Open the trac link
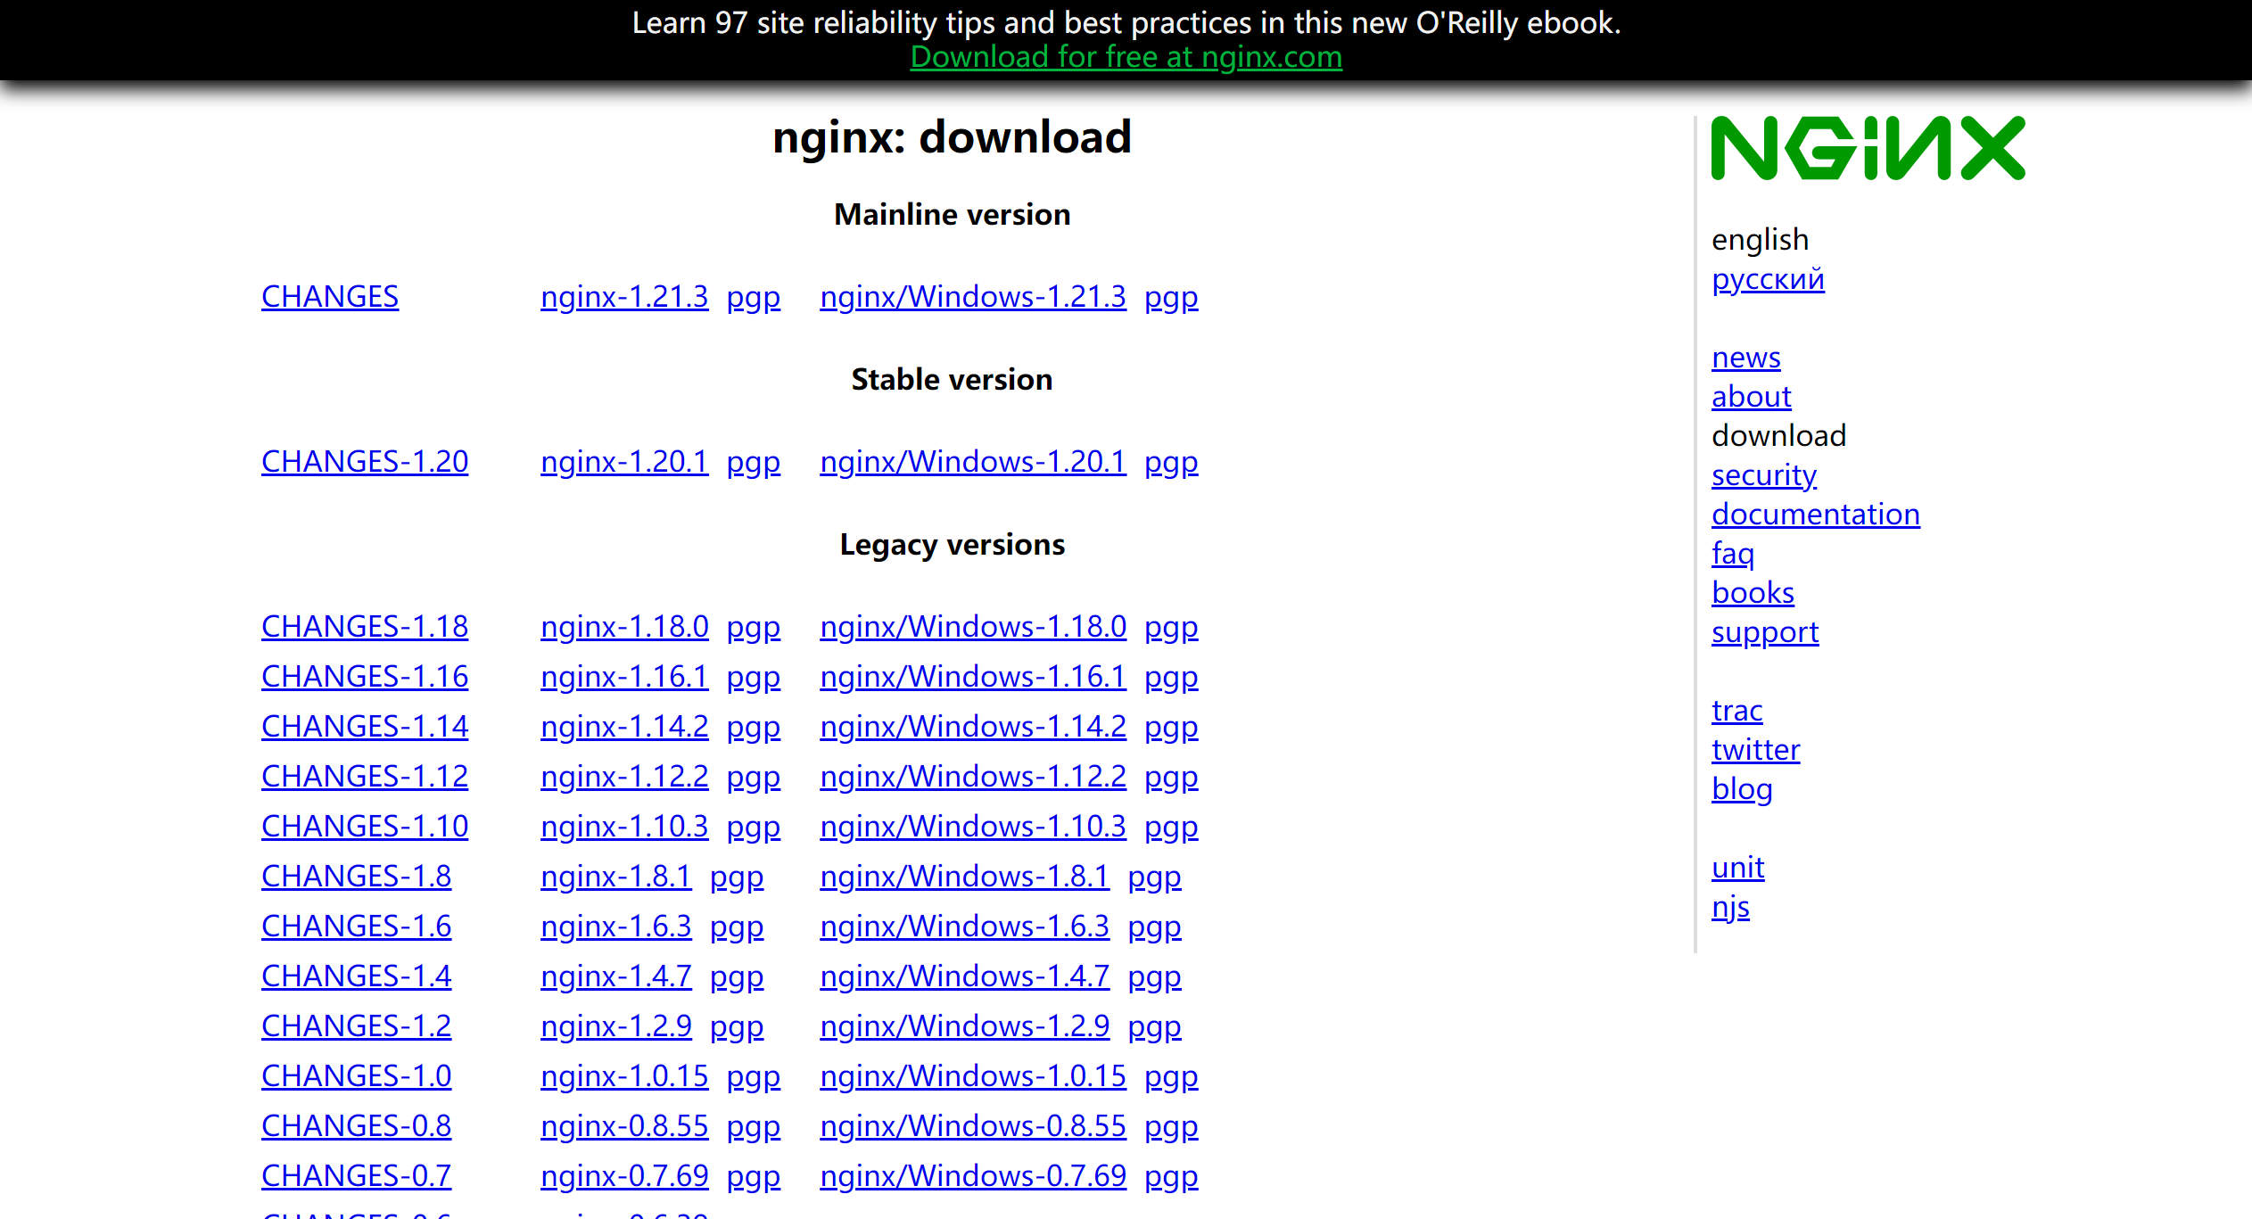 1736,711
